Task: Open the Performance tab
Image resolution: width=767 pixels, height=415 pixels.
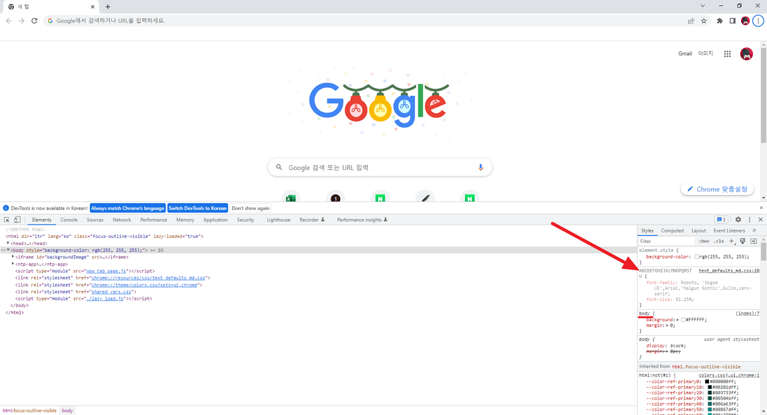Action: [153, 220]
